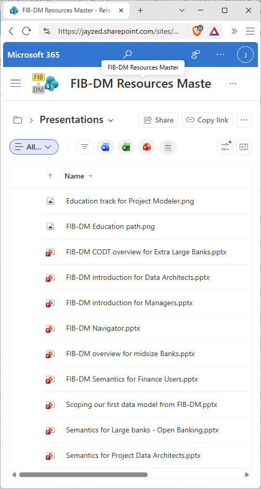The image size is (261, 489).
Task: Go back in the browser
Action: point(11,31)
